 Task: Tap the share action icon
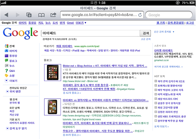point(53,15)
